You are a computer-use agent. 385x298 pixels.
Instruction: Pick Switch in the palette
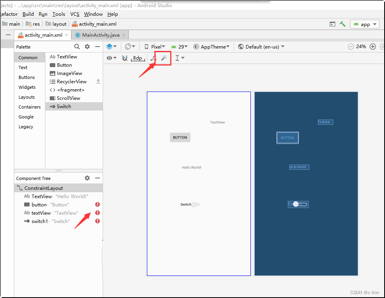coord(74,106)
